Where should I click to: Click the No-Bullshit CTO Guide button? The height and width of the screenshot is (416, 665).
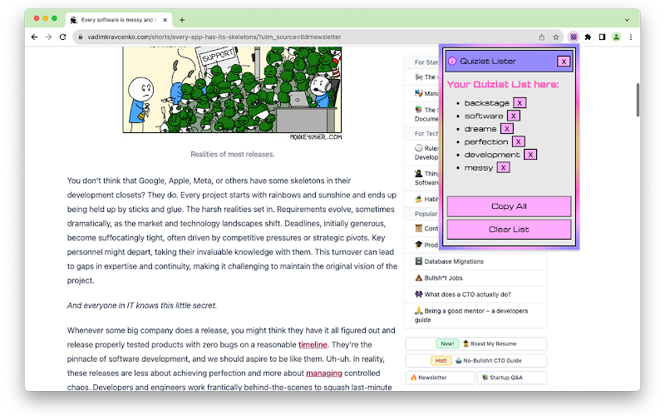pyautogui.click(x=475, y=361)
